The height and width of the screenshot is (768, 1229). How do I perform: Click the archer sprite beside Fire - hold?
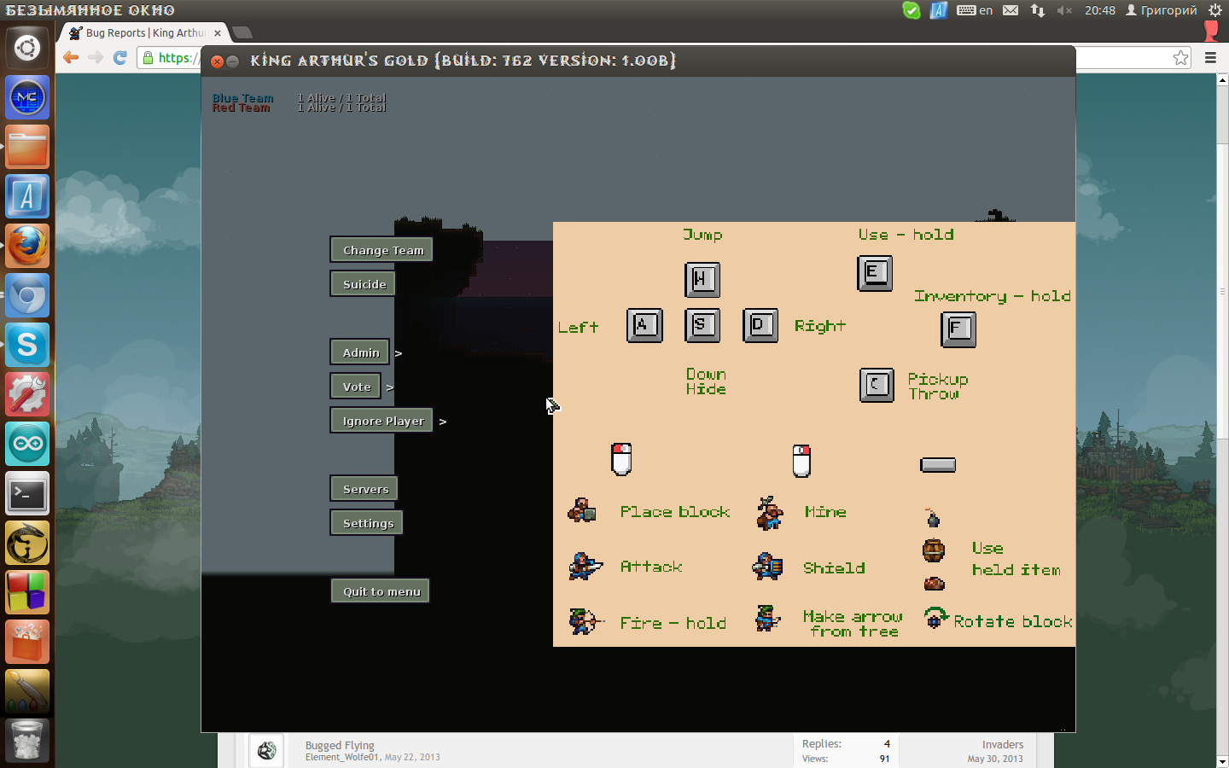[x=586, y=621]
